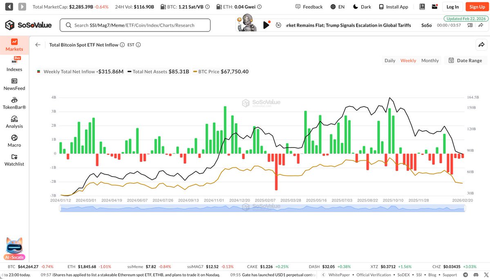This screenshot has height=279, width=490.
Task: Open the Support footer link
Action: pyautogui.click(x=450, y=275)
